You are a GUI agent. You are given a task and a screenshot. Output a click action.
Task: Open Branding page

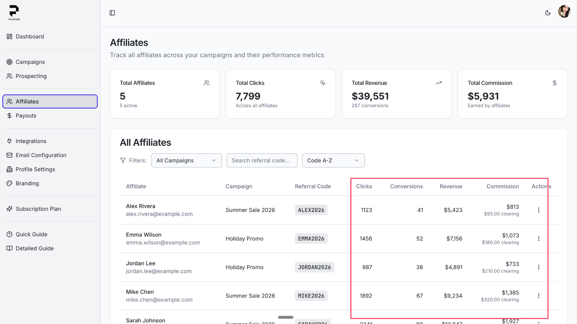pos(50,184)
